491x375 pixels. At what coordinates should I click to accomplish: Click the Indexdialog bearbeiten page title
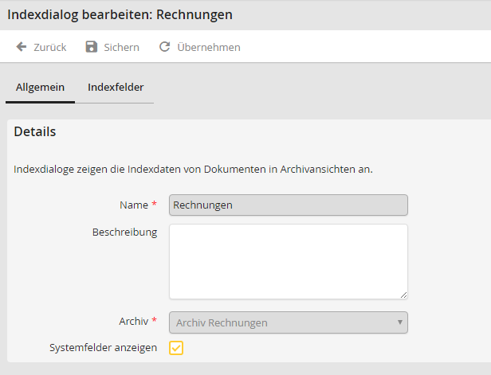120,14
